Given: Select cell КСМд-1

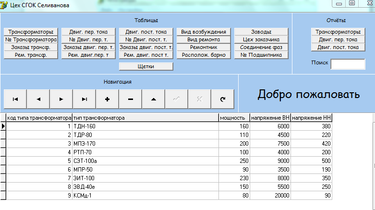Looking at the screenshot, I should (x=145, y=195).
